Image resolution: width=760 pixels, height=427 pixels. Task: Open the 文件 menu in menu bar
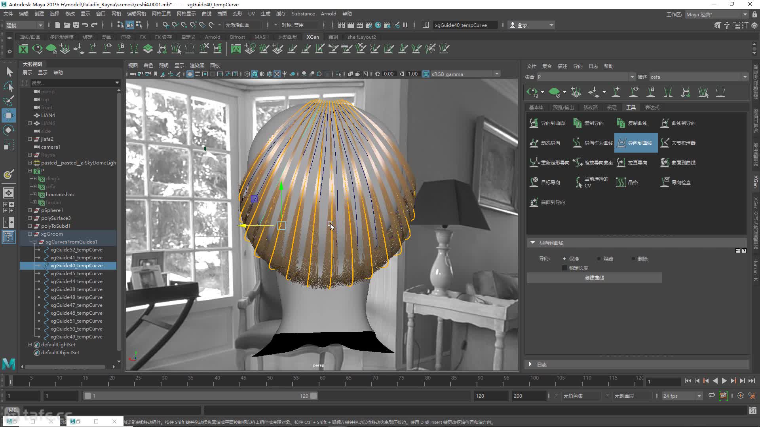point(8,13)
